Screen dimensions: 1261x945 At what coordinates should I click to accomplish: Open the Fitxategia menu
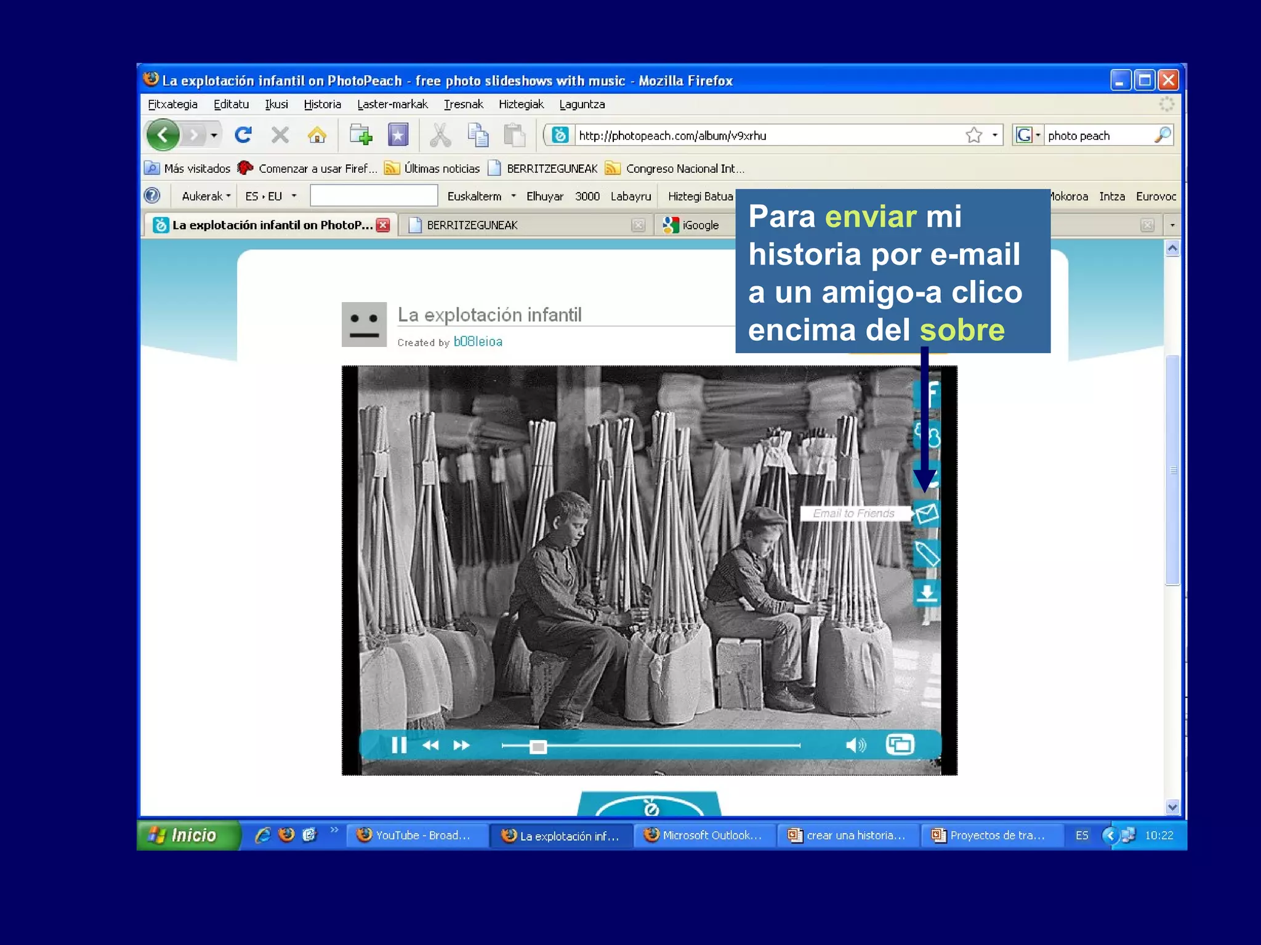[x=172, y=104]
